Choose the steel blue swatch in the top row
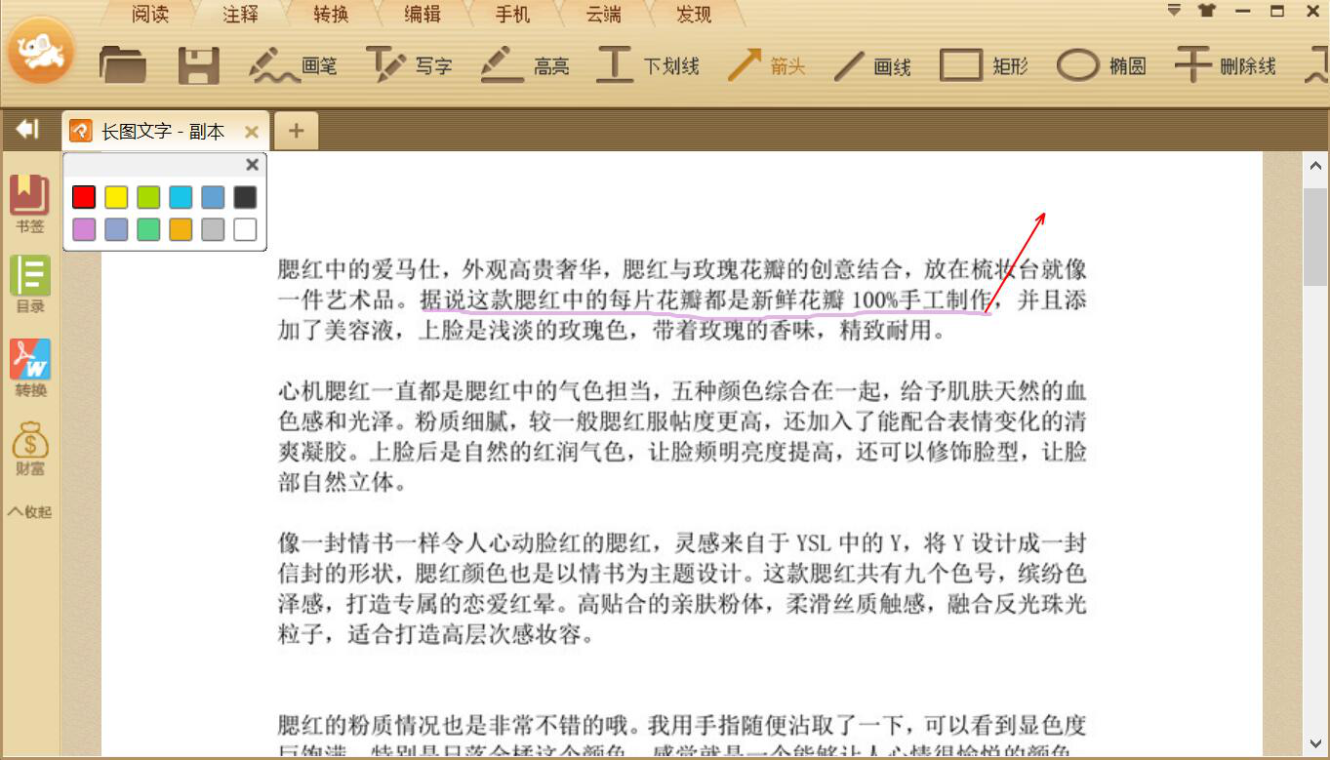 213,197
